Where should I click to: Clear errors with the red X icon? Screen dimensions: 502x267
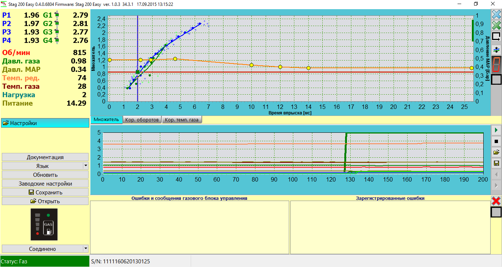tap(496, 201)
